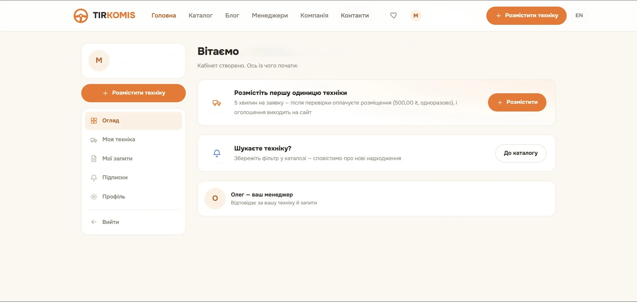Click the TIRKOMIS brand name text
This screenshot has width=637, height=302.
pyautogui.click(x=114, y=16)
